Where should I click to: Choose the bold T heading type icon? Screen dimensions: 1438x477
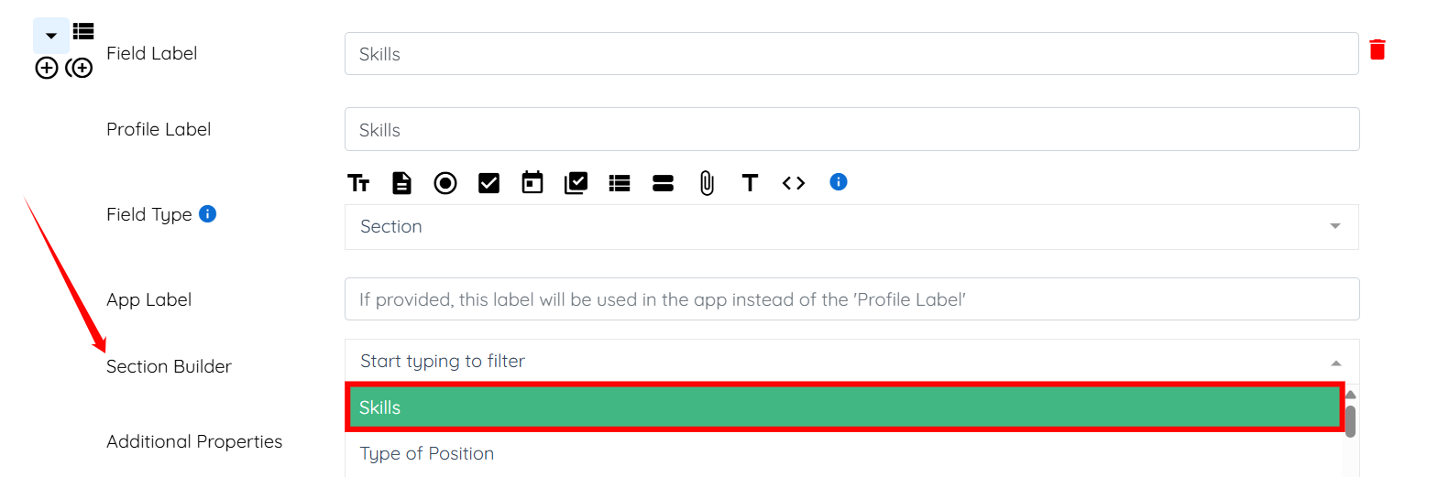coord(750,183)
